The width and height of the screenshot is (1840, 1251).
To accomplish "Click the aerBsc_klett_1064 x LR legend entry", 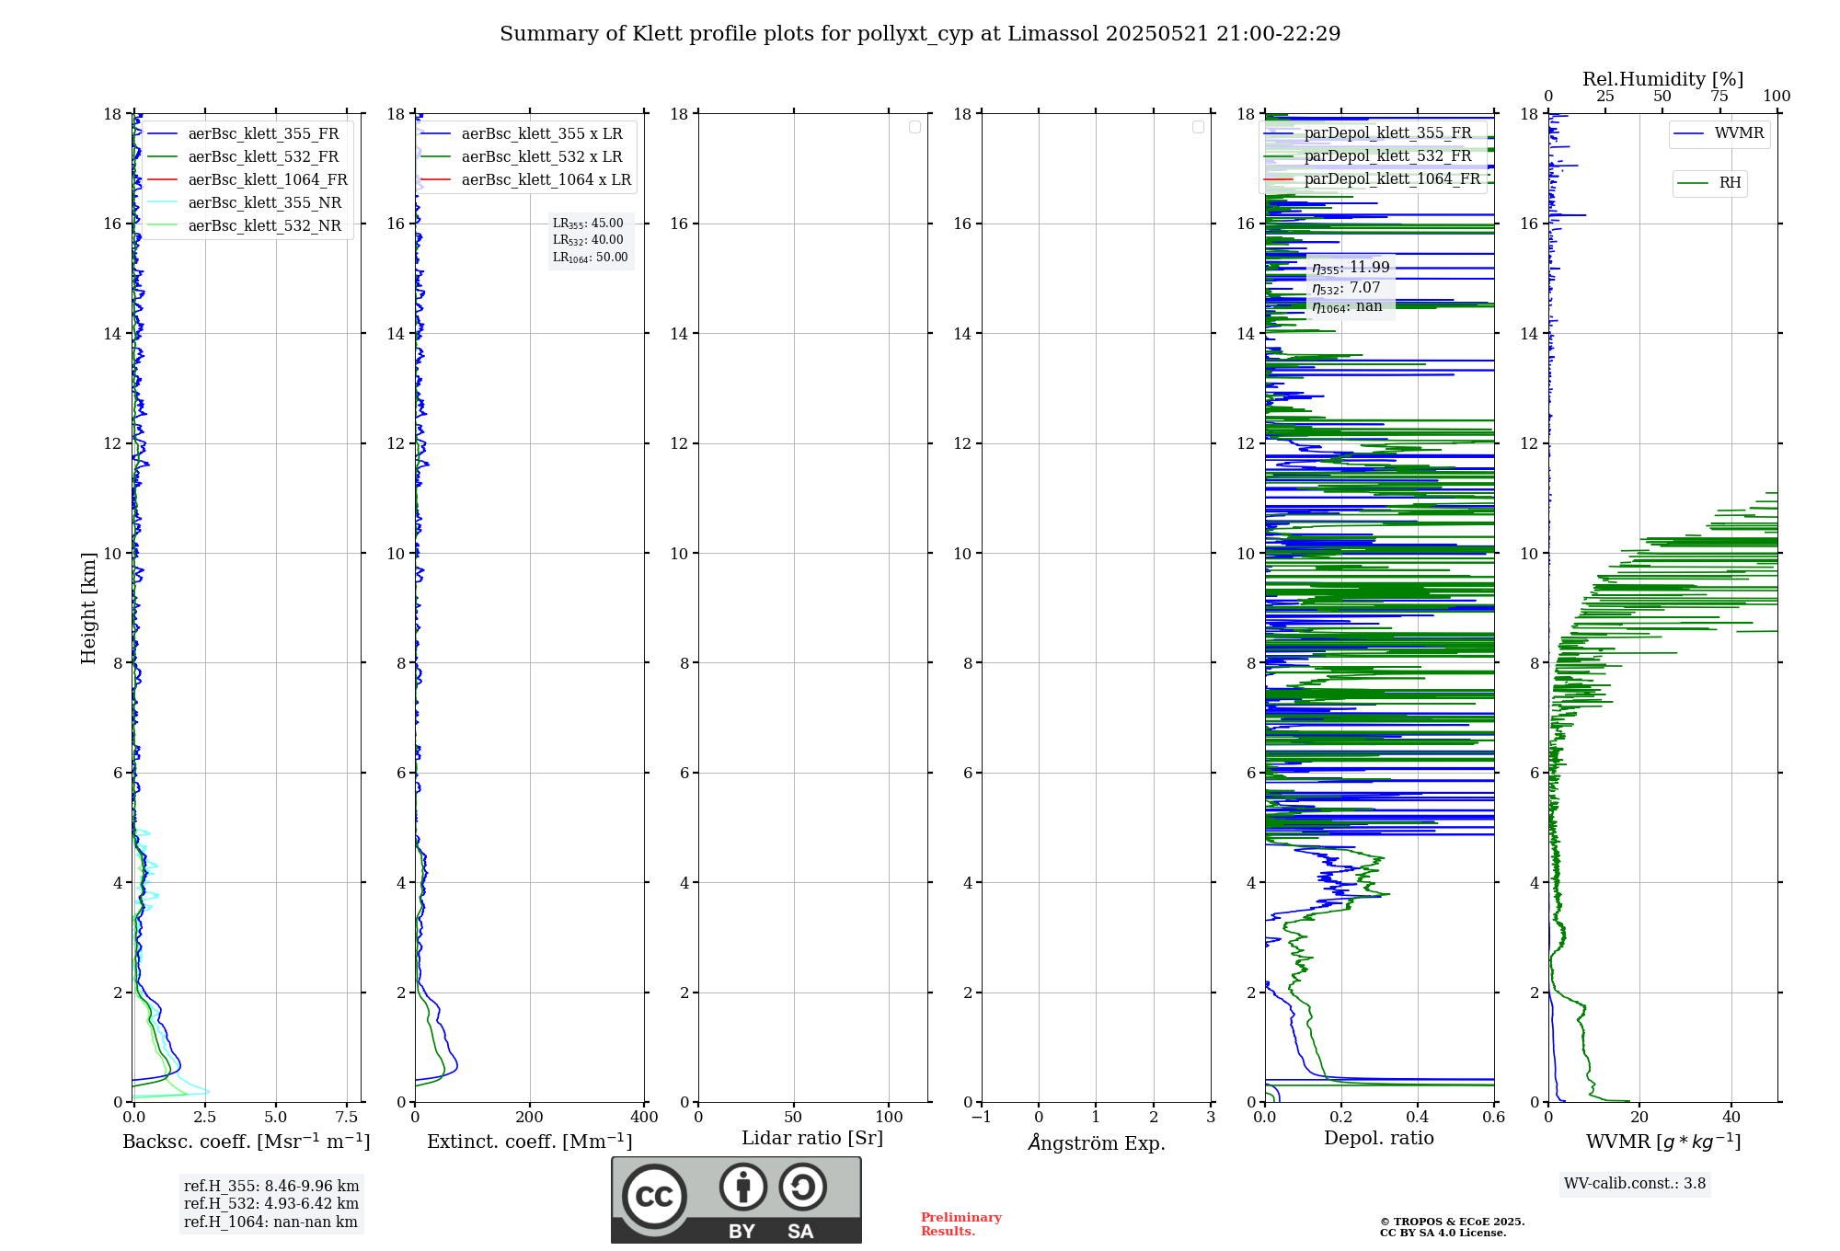I will [x=526, y=180].
